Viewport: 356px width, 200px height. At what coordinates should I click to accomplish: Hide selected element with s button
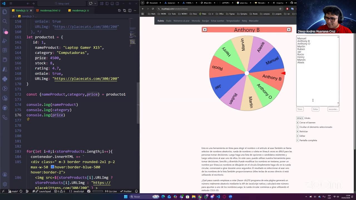pyautogui.click(x=289, y=30)
